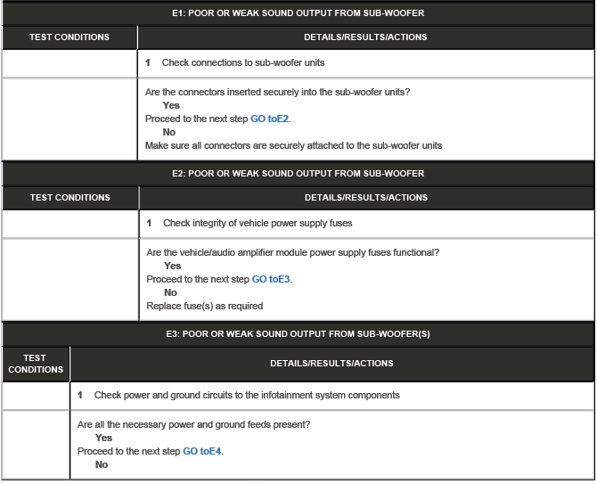The height and width of the screenshot is (484, 597).
Task: Select Details/Results/Actions header in E1 table
Action: (365, 37)
